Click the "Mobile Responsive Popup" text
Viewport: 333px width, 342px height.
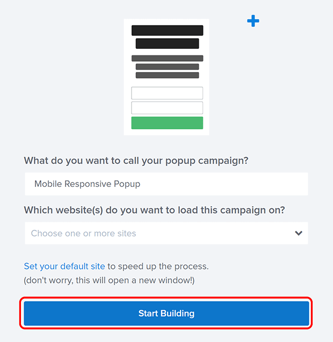(87, 184)
